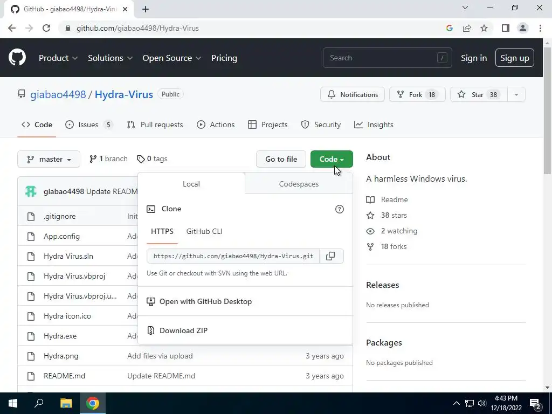Viewport: 552px width, 414px height.
Task: Click the Sign in link
Action: (x=474, y=58)
